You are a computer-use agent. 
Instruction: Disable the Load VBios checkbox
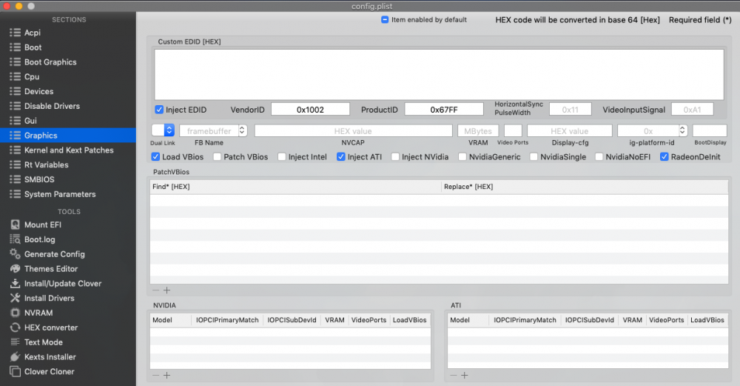[155, 157]
